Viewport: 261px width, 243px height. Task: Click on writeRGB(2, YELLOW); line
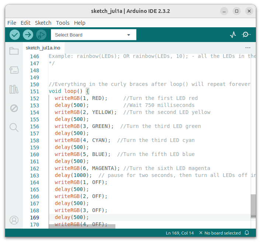click(x=86, y=112)
